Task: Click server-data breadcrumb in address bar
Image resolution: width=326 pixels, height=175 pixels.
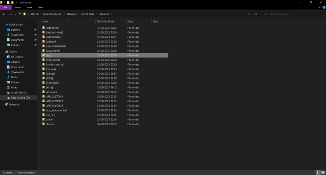Action: click(x=88, y=14)
